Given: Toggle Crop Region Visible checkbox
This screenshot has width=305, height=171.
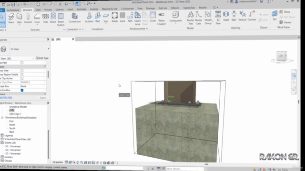Looking at the screenshot, I should click(22, 75).
